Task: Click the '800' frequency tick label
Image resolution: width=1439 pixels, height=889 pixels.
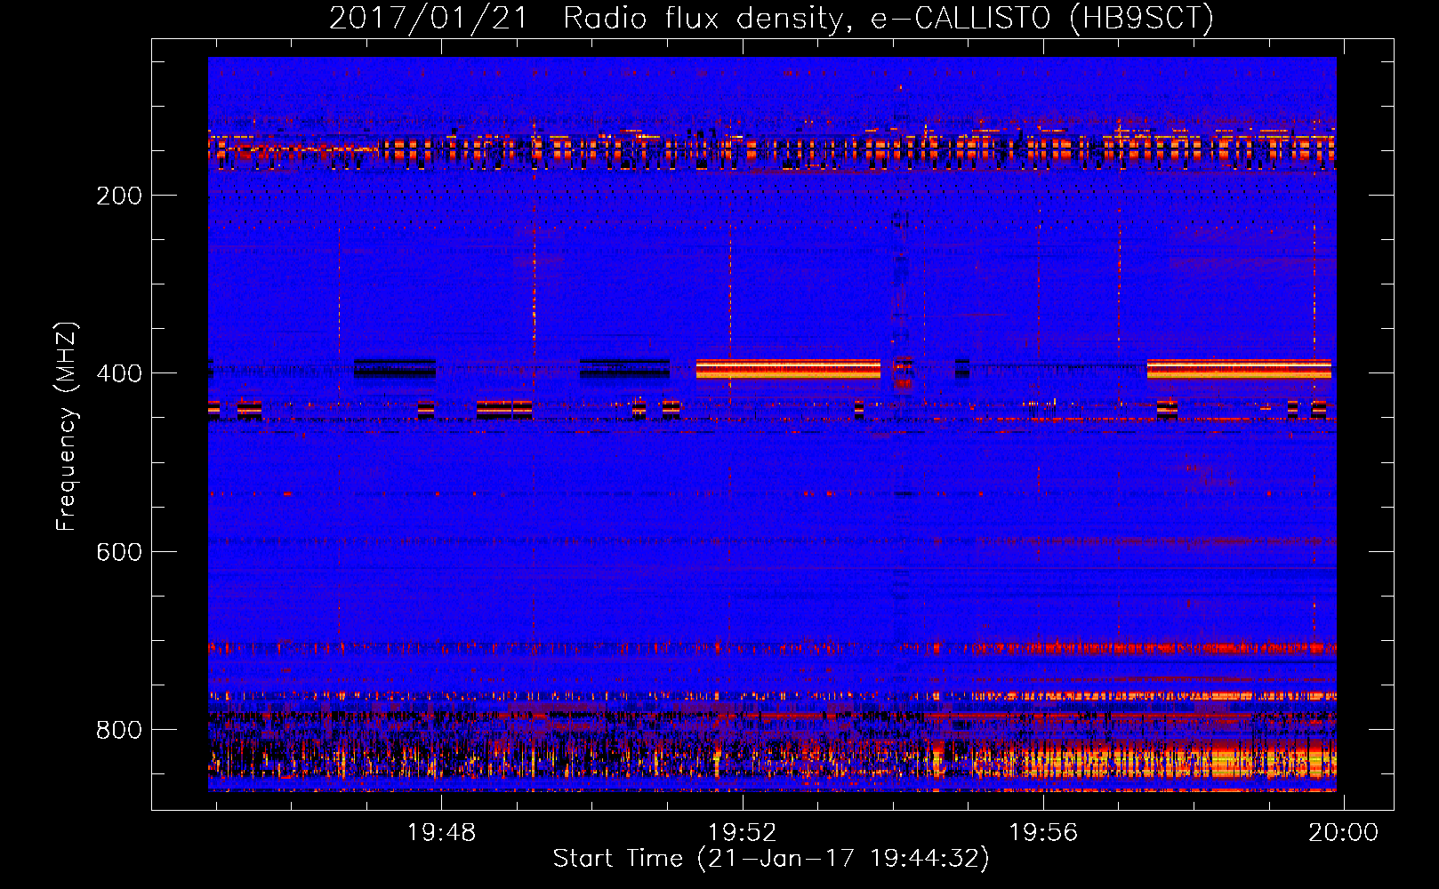Action: (119, 730)
